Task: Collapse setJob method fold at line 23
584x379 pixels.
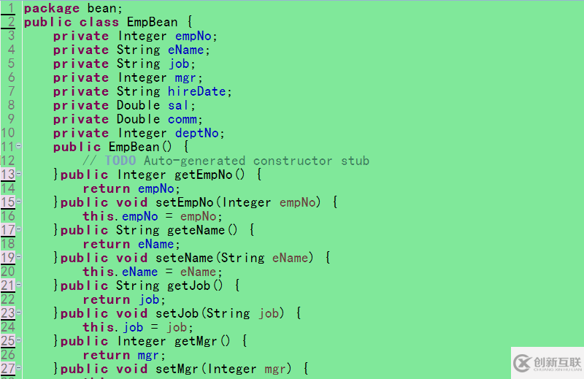Action: tap(19, 313)
